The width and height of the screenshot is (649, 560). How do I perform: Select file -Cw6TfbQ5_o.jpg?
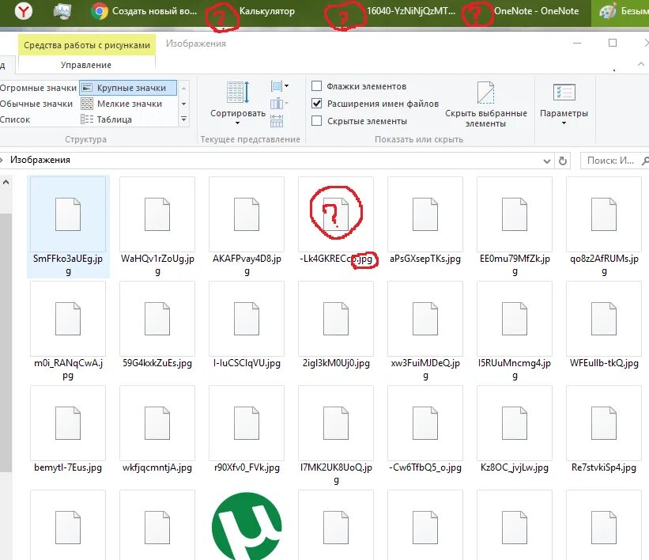(x=425, y=429)
